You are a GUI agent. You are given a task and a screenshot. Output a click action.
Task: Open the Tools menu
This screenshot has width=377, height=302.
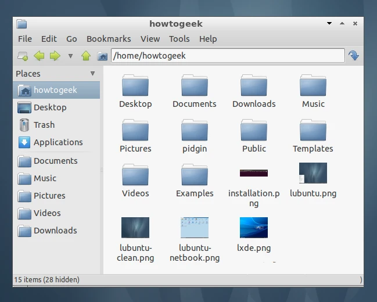[179, 39]
